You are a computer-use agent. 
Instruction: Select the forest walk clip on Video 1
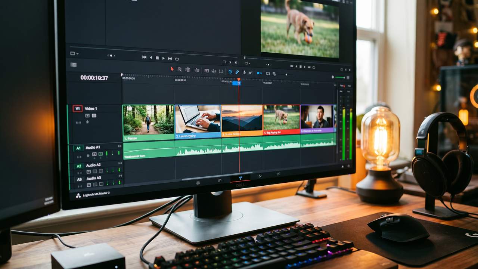(148, 123)
